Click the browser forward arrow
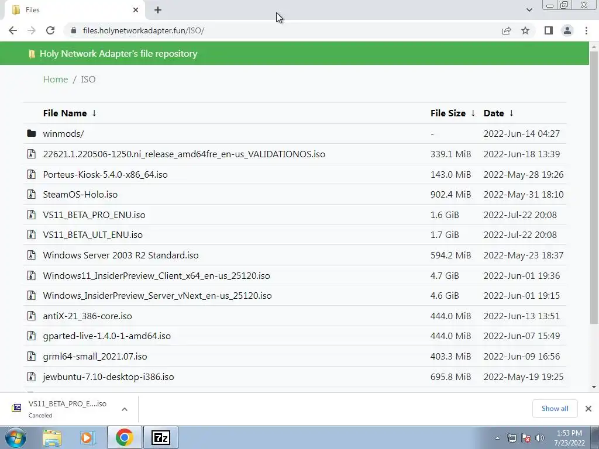 32,30
